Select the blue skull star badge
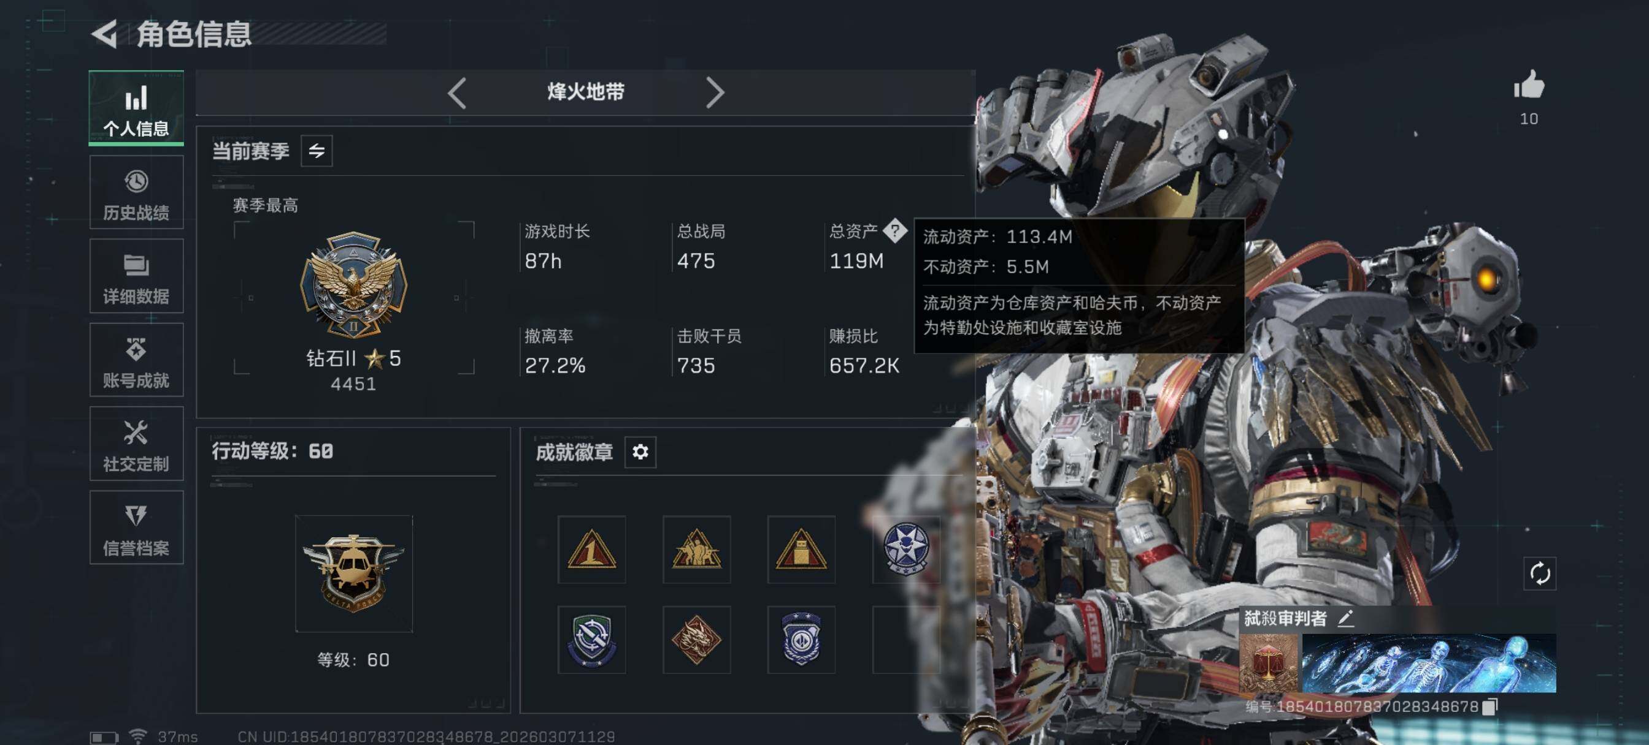 click(x=906, y=549)
